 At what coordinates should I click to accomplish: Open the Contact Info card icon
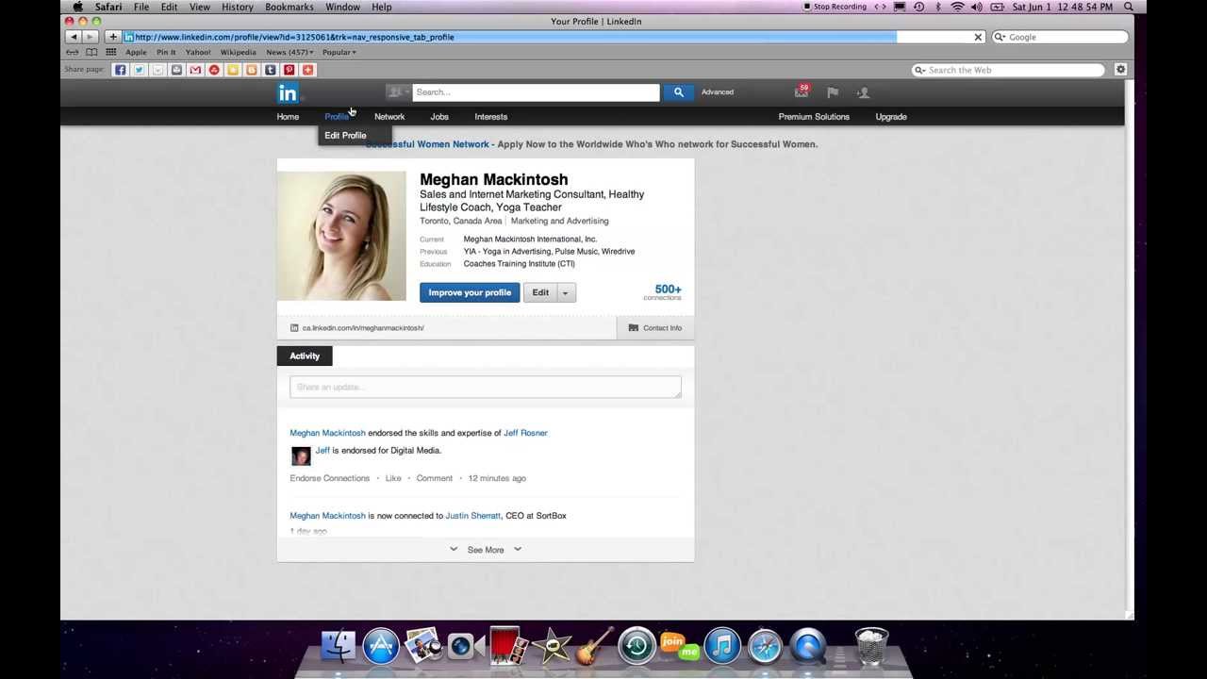[633, 328]
